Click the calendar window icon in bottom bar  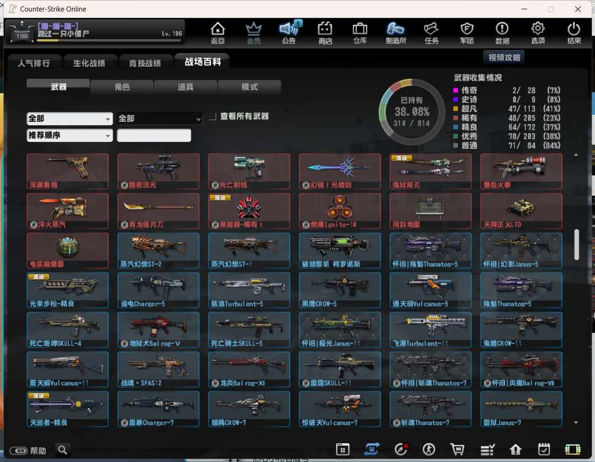343,449
